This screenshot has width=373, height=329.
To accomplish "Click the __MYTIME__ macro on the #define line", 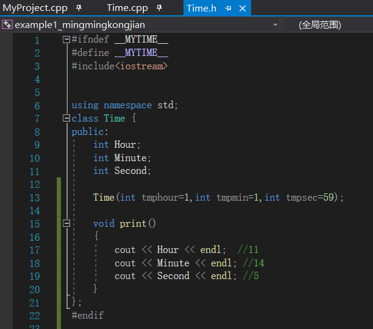I will coord(141,52).
